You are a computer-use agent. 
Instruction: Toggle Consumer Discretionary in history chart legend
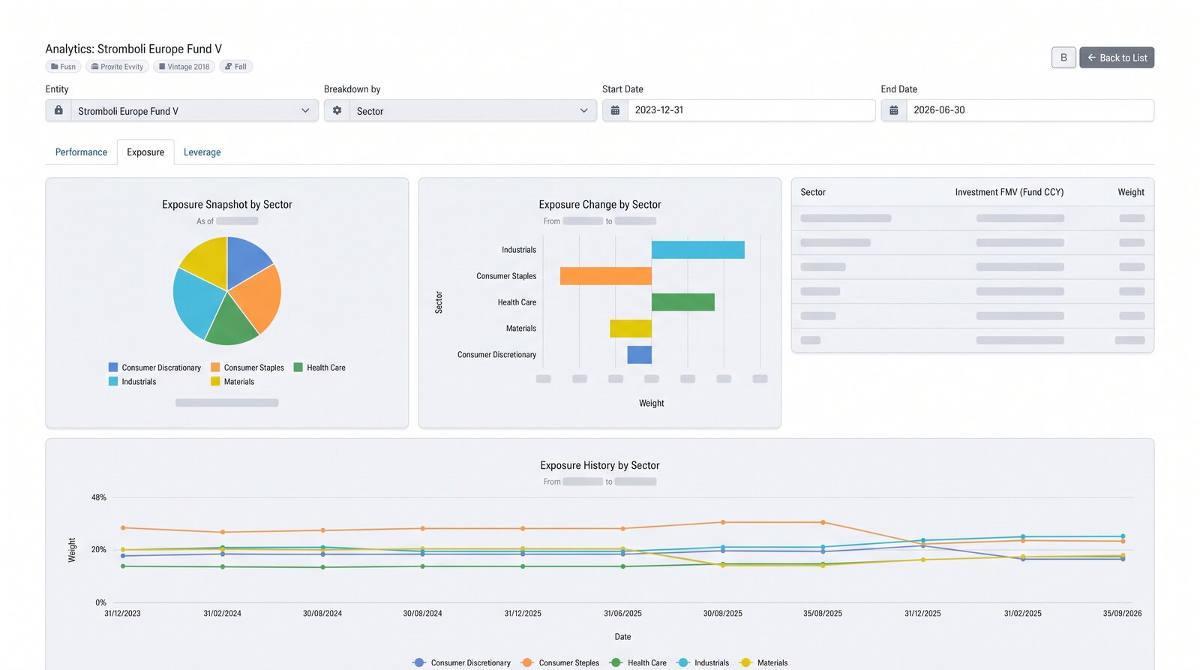click(462, 662)
